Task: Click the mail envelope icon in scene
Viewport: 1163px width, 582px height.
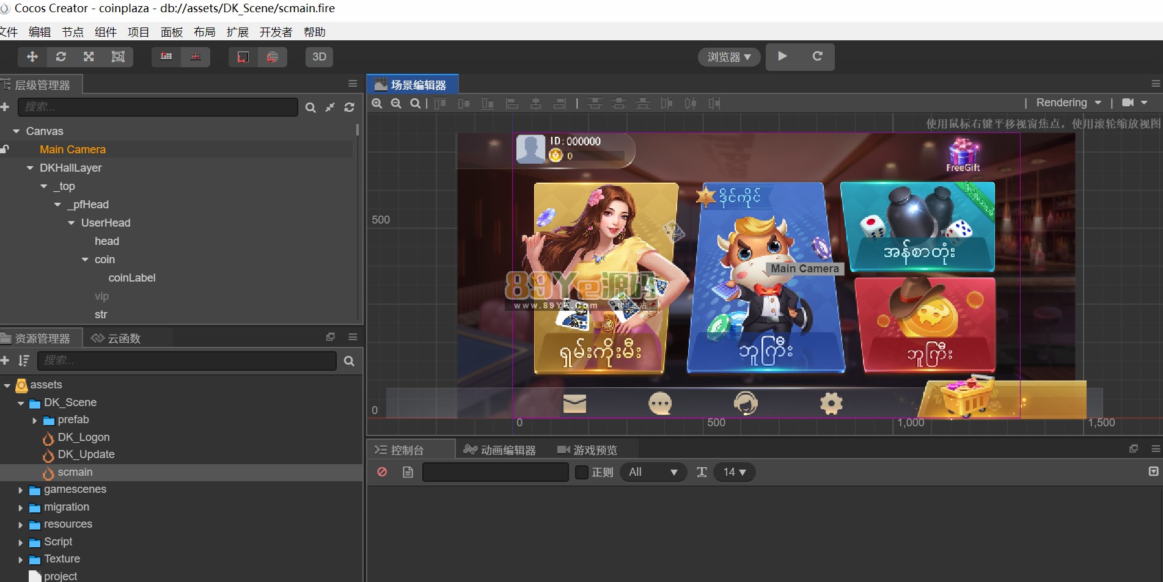Action: (574, 404)
